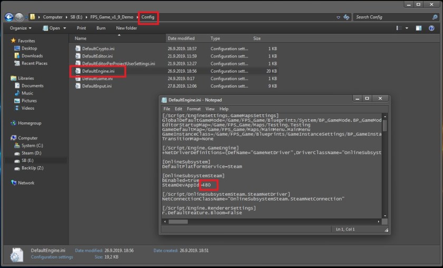Click the New folder button

point(127,28)
